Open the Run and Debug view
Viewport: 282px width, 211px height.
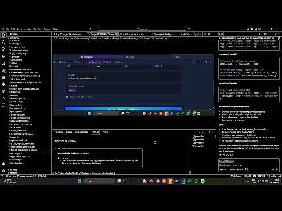click(x=4, y=56)
